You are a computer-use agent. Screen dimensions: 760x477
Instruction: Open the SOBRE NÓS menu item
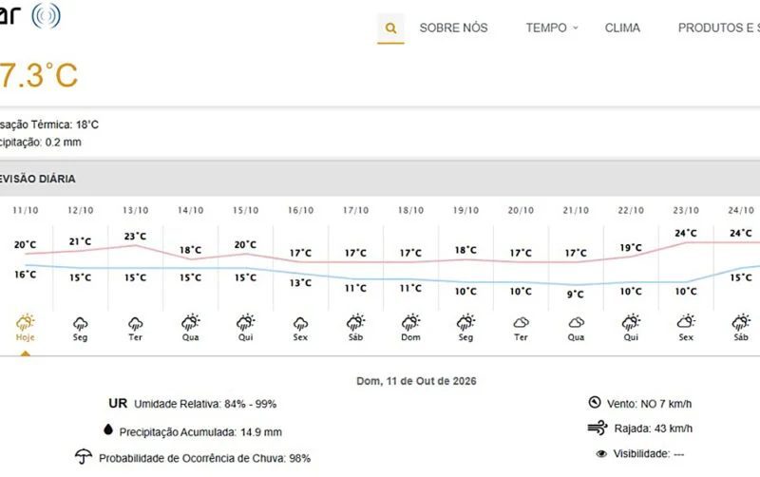454,29
